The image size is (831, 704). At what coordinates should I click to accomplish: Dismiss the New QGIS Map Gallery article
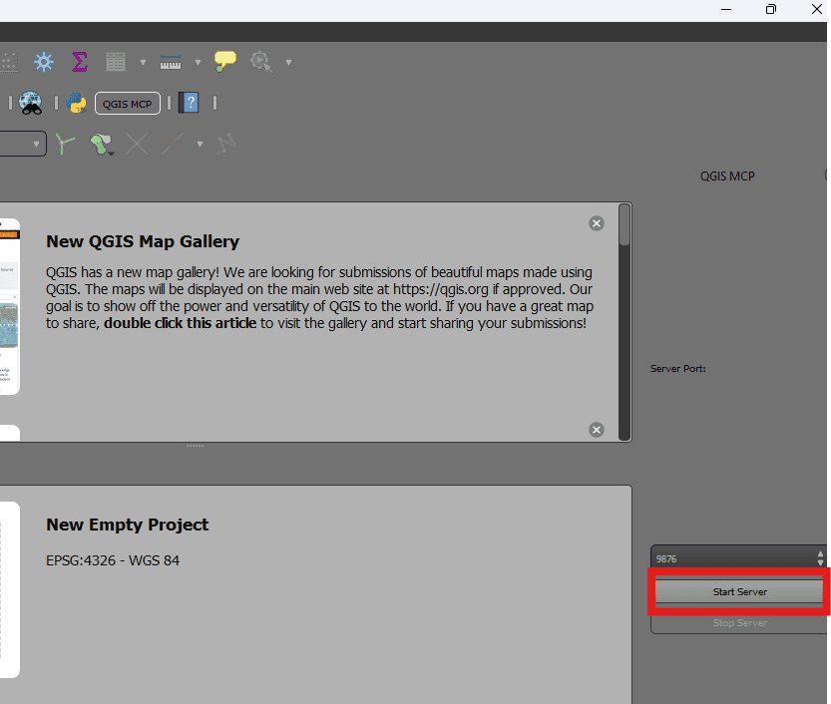click(x=597, y=223)
